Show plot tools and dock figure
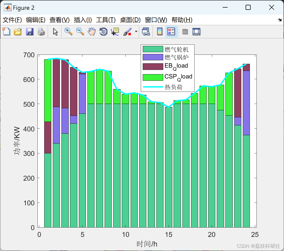The height and width of the screenshot is (251, 284). tap(196, 32)
